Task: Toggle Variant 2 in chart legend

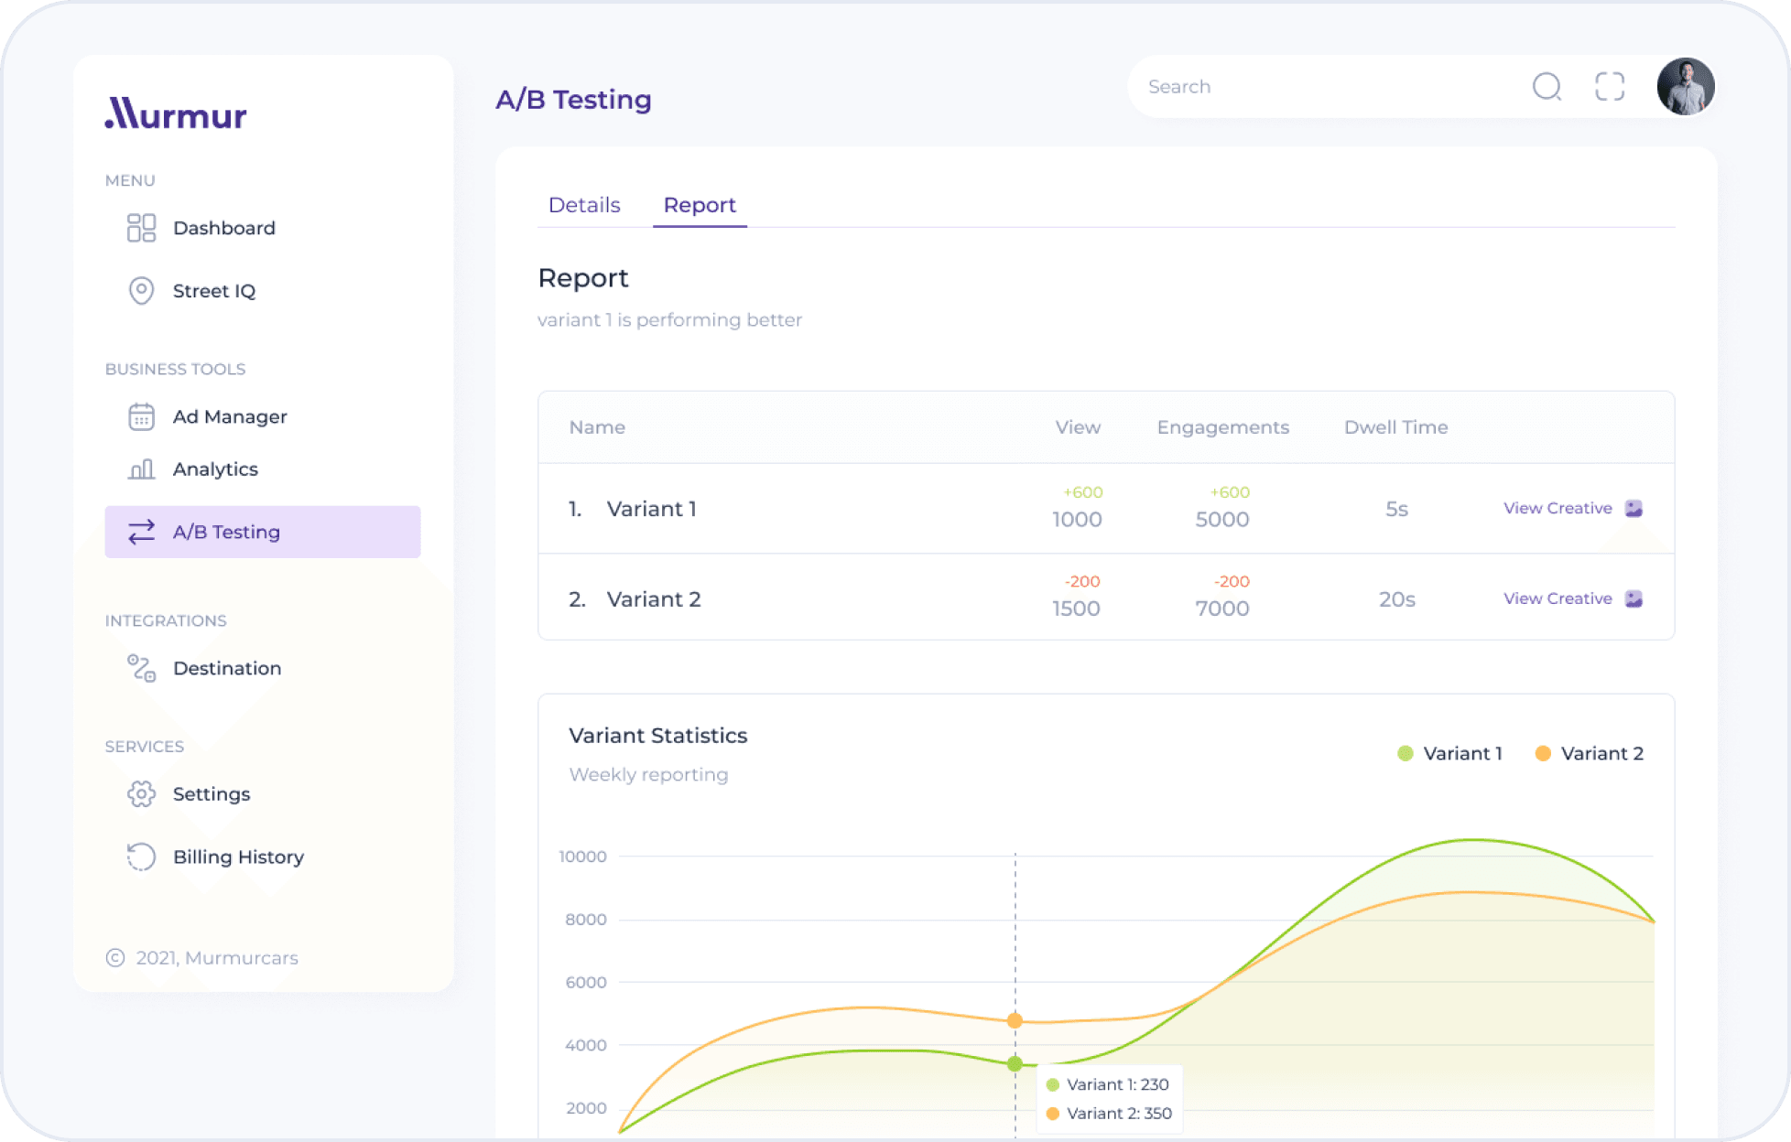Action: [1590, 753]
